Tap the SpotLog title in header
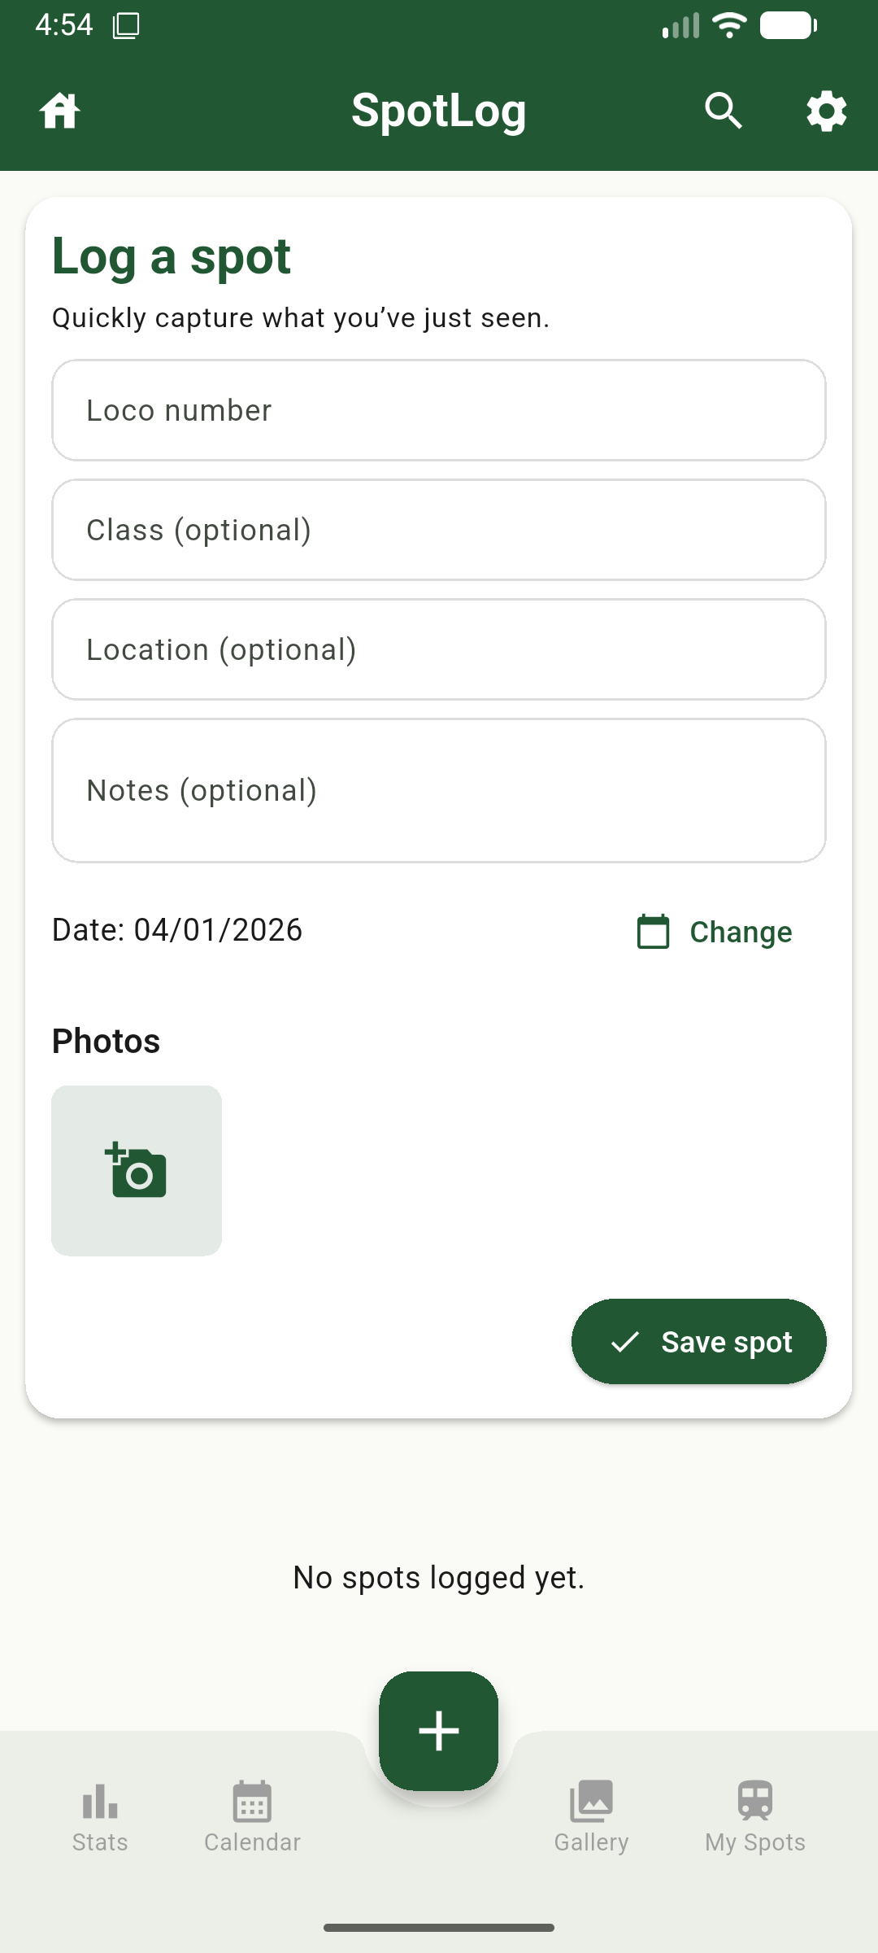 (439, 111)
